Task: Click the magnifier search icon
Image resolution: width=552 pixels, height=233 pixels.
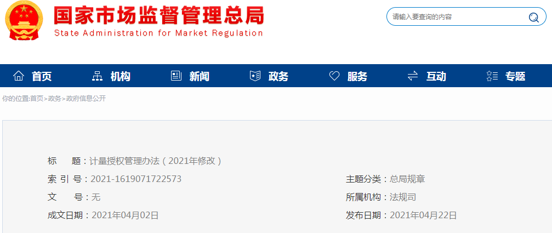Action: tap(534, 17)
